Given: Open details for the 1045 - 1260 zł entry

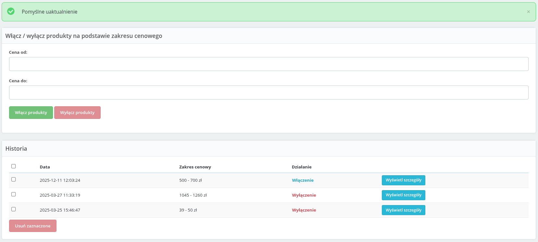Looking at the screenshot, I should (403, 195).
